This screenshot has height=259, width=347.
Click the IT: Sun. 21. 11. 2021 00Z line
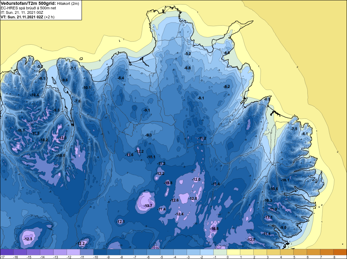(22, 12)
